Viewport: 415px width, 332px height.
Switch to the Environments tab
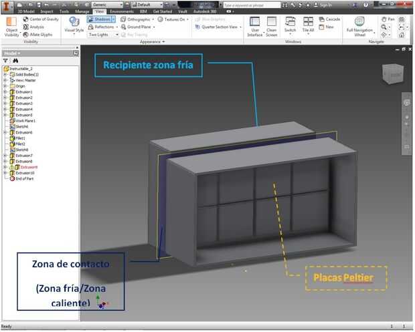[122, 11]
